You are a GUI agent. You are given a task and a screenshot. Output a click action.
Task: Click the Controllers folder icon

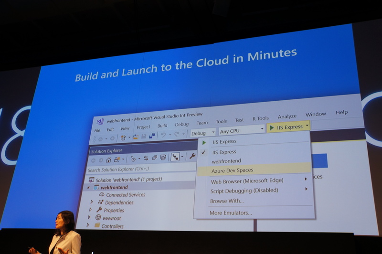click(x=97, y=225)
